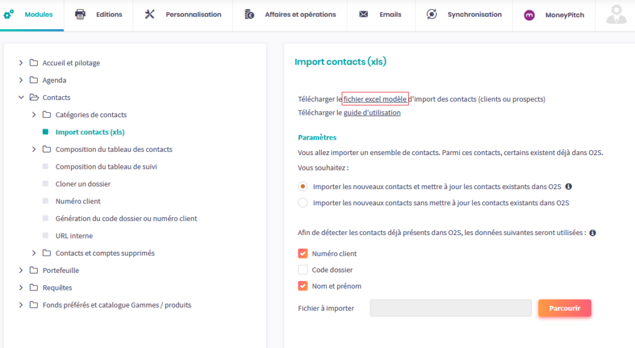Click the Personnalisation tools icon

point(149,14)
